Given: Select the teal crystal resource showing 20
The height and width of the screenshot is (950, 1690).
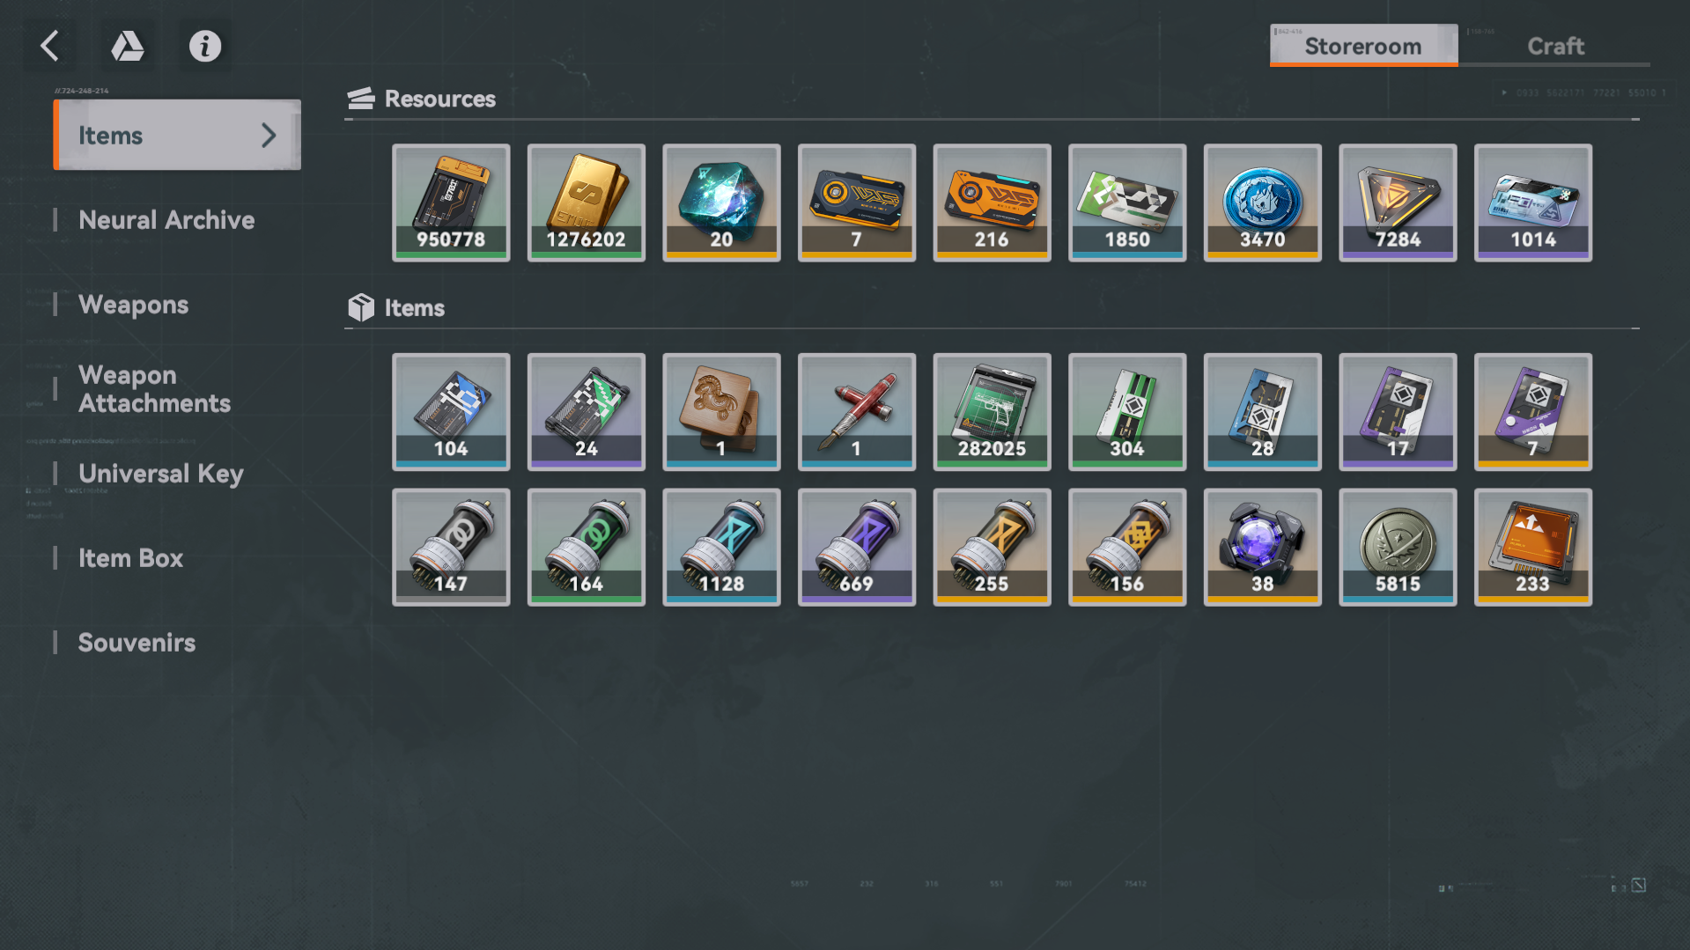Looking at the screenshot, I should (x=721, y=203).
